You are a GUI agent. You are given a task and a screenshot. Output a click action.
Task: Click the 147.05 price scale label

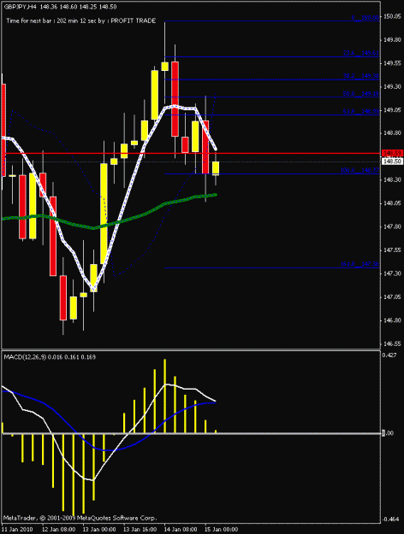click(x=392, y=297)
